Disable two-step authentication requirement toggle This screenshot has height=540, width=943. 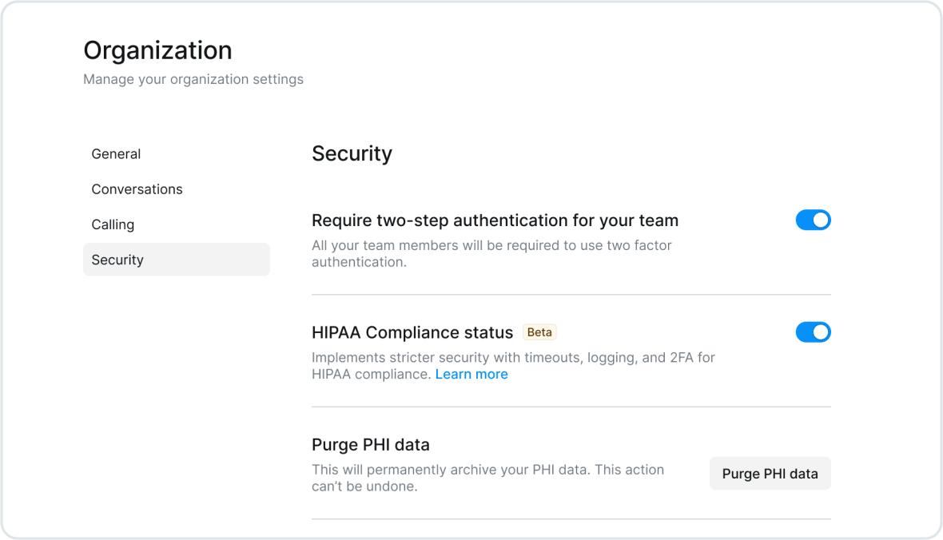tap(813, 220)
